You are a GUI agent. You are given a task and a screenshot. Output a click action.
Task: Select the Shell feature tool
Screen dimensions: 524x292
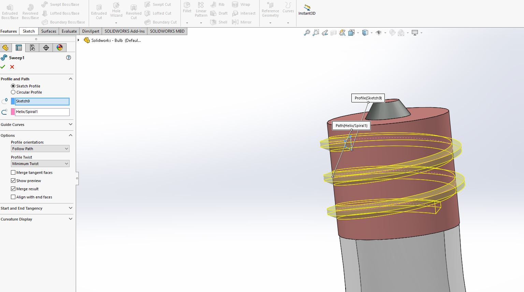tap(219, 22)
